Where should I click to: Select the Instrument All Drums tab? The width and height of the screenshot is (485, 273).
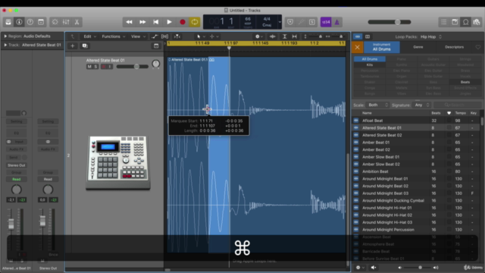382,47
